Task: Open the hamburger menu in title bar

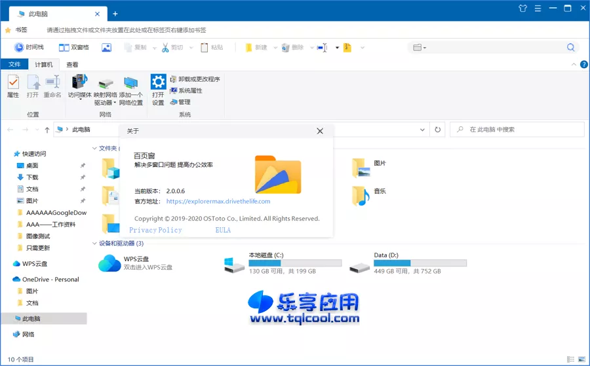Action: click(538, 9)
